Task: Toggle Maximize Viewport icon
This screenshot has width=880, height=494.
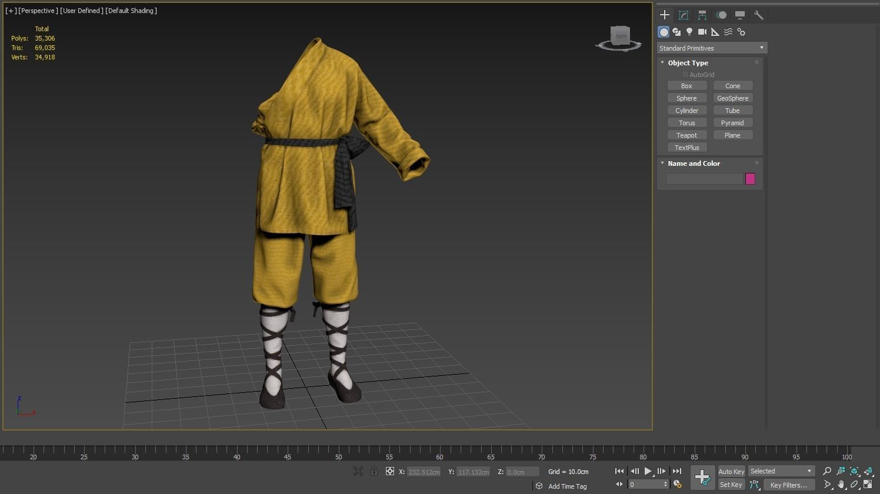Action: point(868,485)
